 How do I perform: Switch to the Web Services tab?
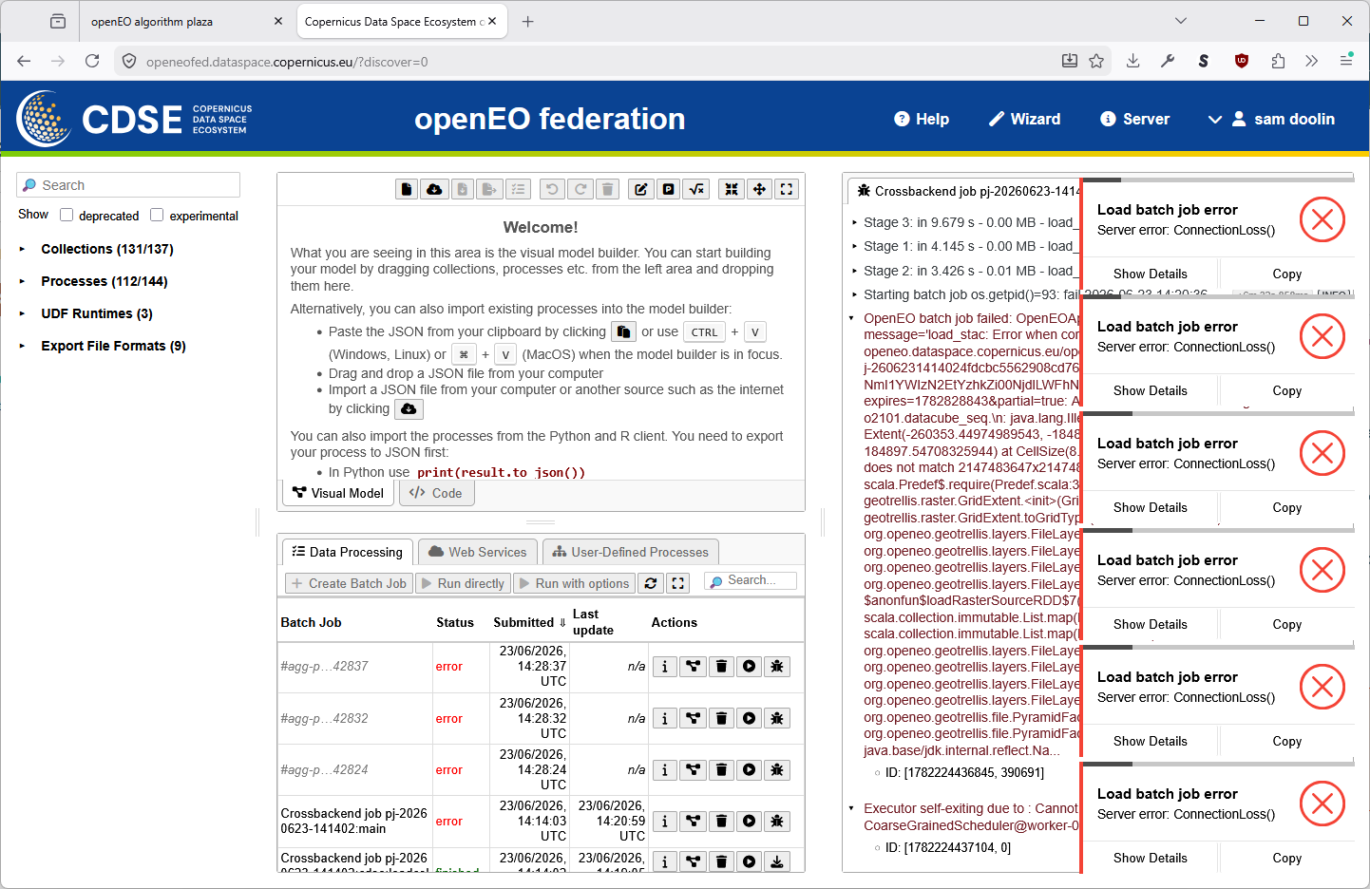[x=478, y=552]
